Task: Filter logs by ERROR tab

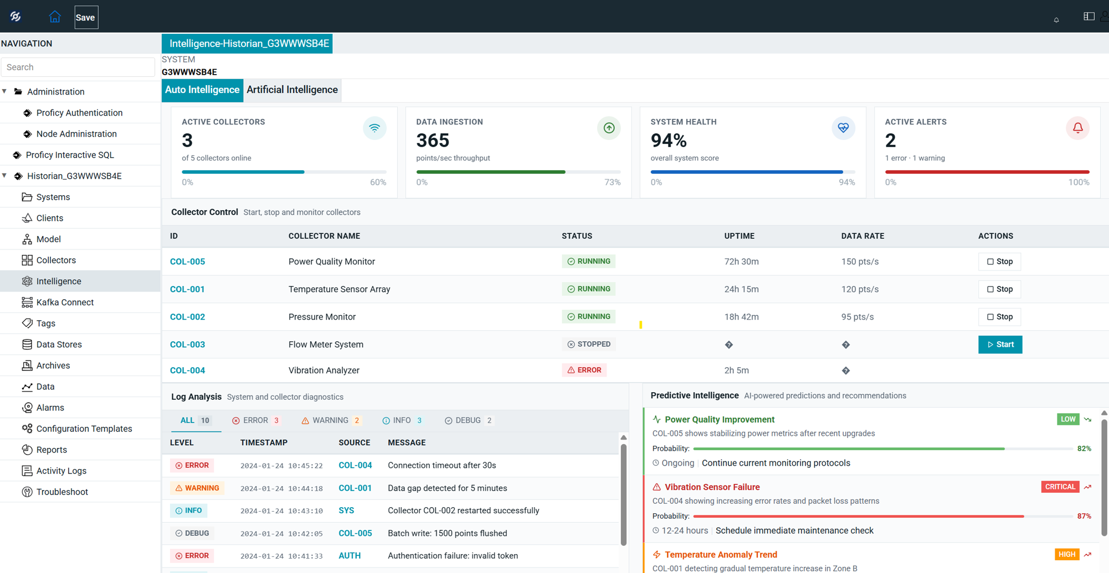Action: click(256, 420)
